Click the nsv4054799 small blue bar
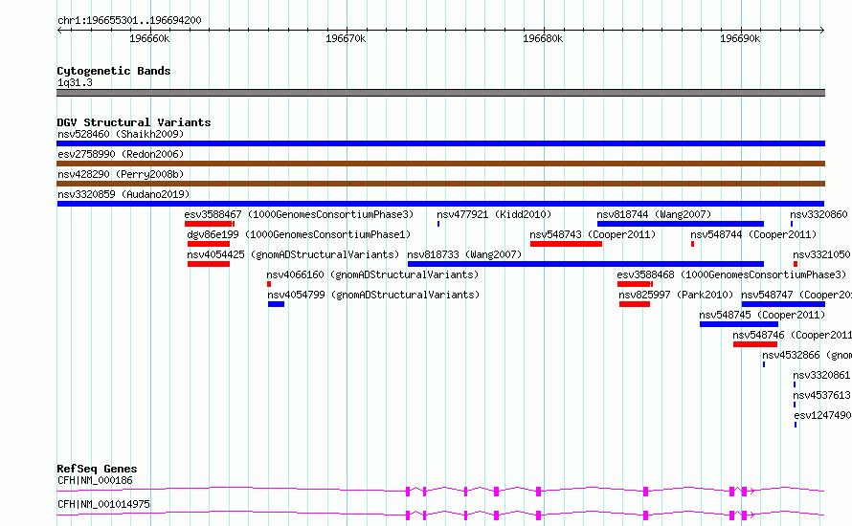This screenshot has width=852, height=526. (x=276, y=304)
